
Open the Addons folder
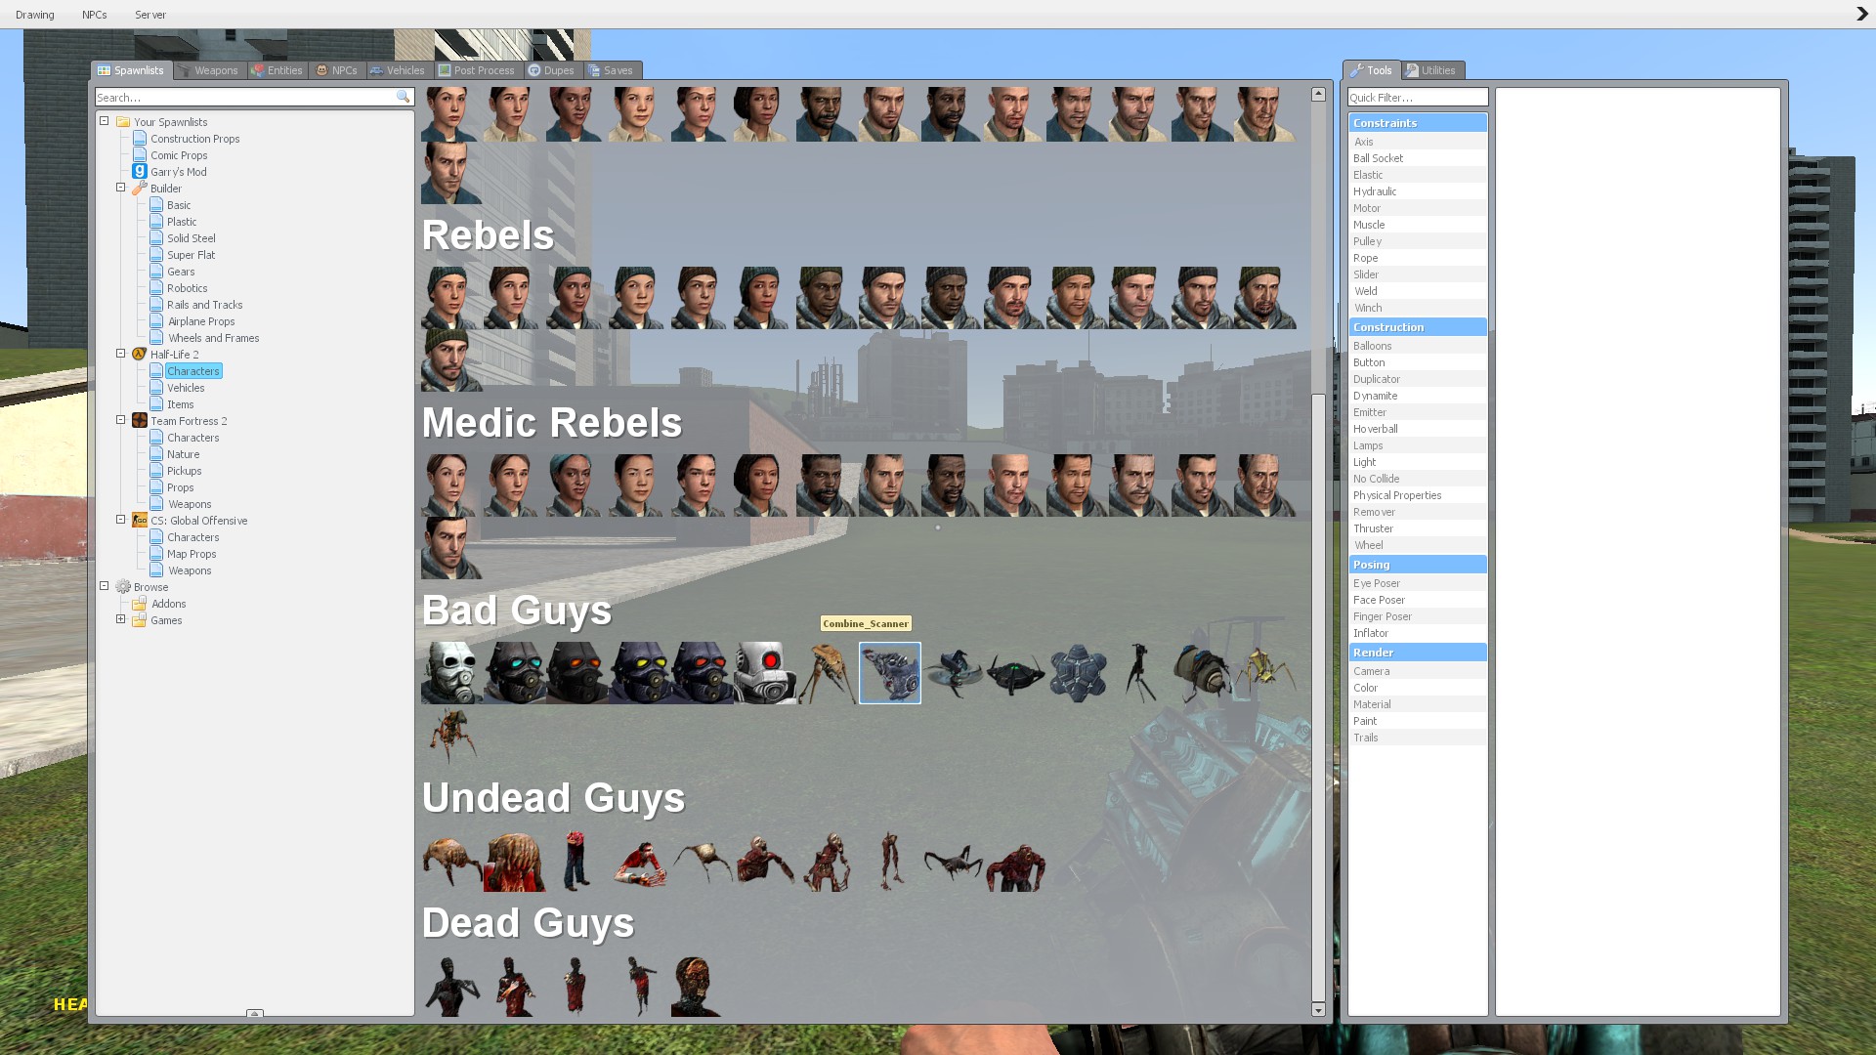168,604
